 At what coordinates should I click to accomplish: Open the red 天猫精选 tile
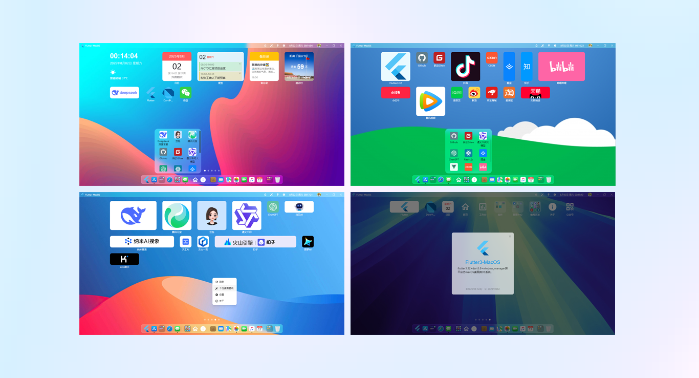(535, 93)
